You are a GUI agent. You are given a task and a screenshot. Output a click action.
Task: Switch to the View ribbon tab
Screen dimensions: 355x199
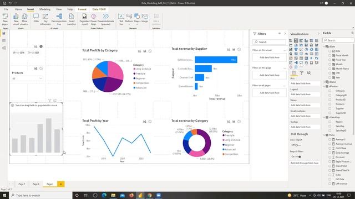point(59,9)
